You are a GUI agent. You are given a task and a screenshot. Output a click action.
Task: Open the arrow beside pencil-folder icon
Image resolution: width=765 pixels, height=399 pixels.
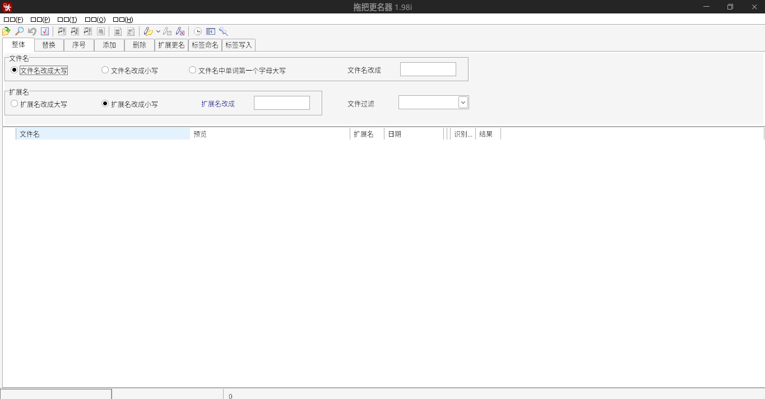158,31
